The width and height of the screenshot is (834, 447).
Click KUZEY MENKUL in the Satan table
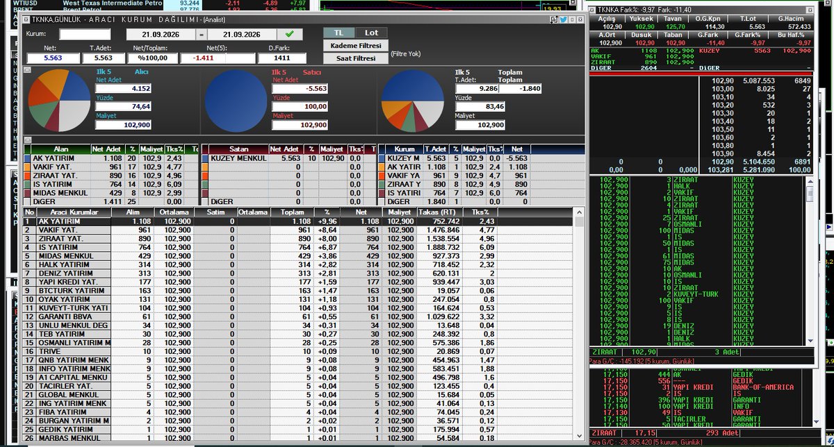pos(238,158)
